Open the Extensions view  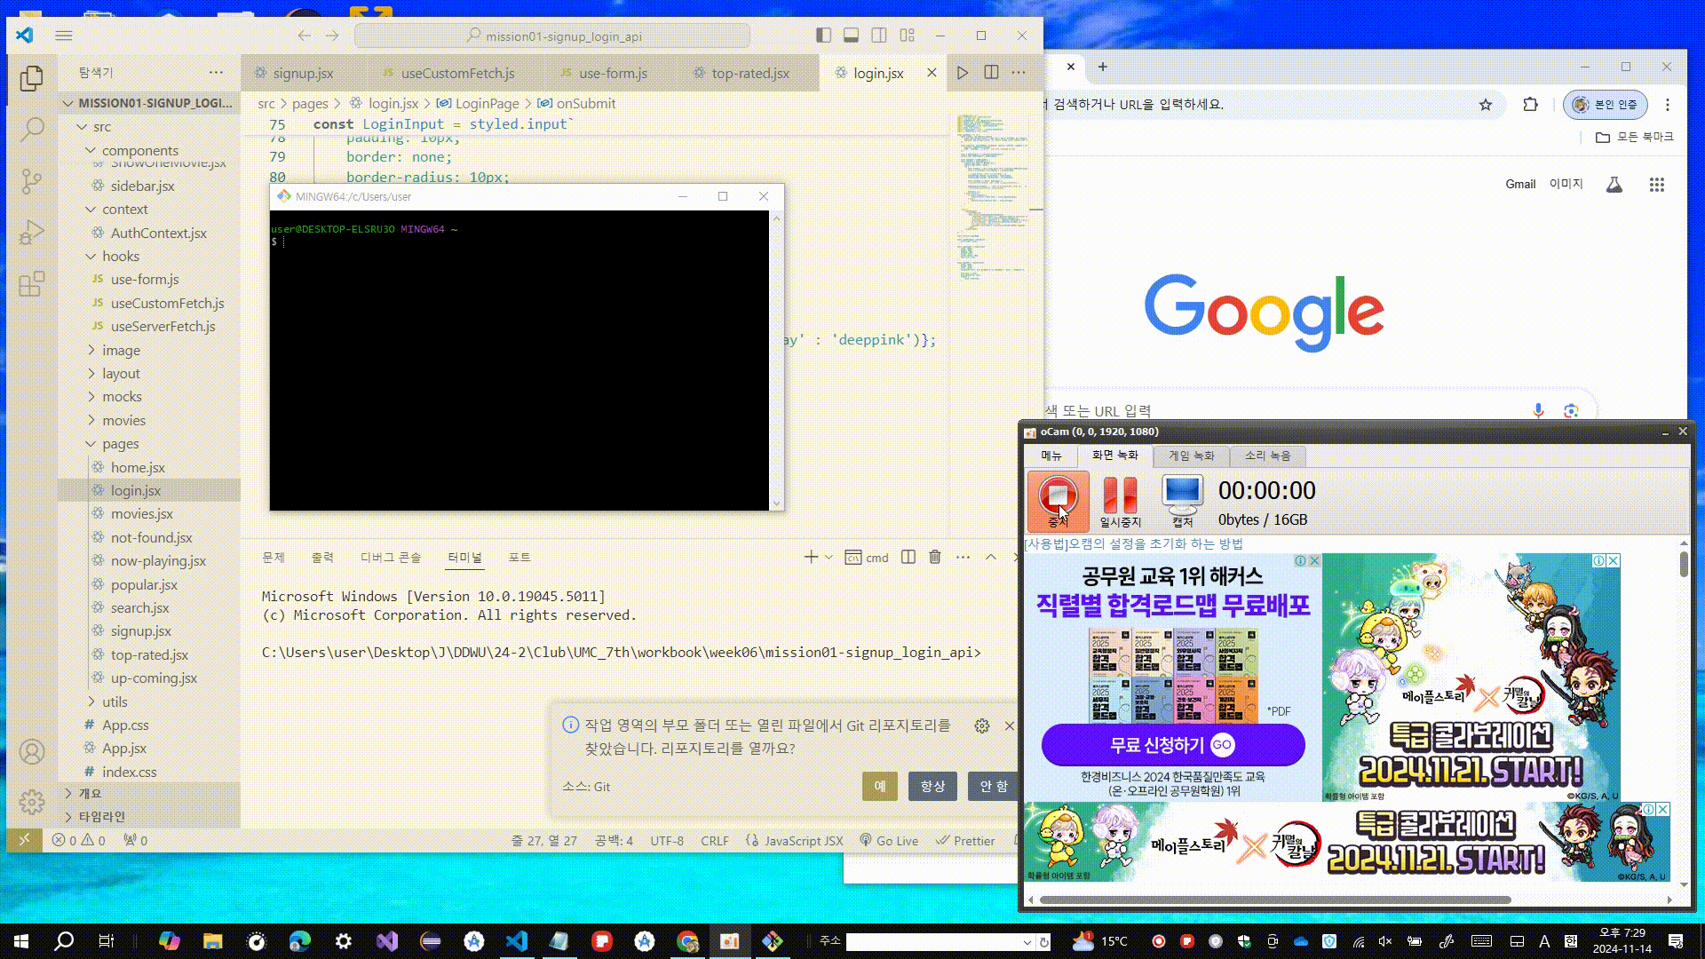point(32,284)
